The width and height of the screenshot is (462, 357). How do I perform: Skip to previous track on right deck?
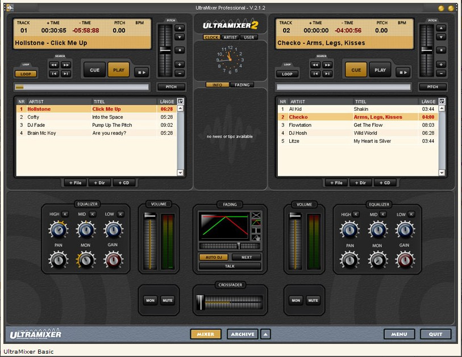(x=315, y=74)
